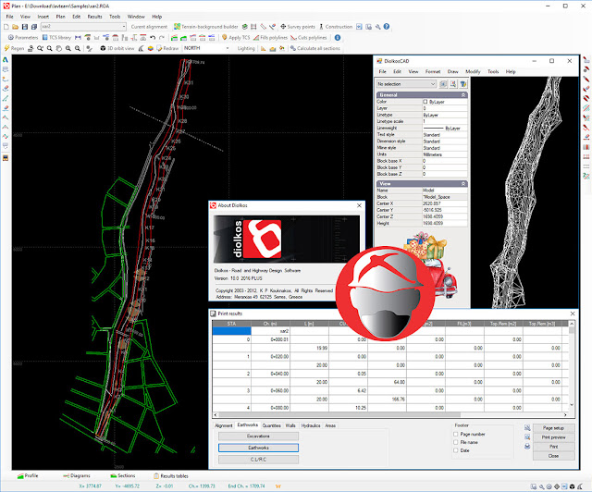Click the Construction toolbar item
592x492 pixels.
click(x=335, y=27)
